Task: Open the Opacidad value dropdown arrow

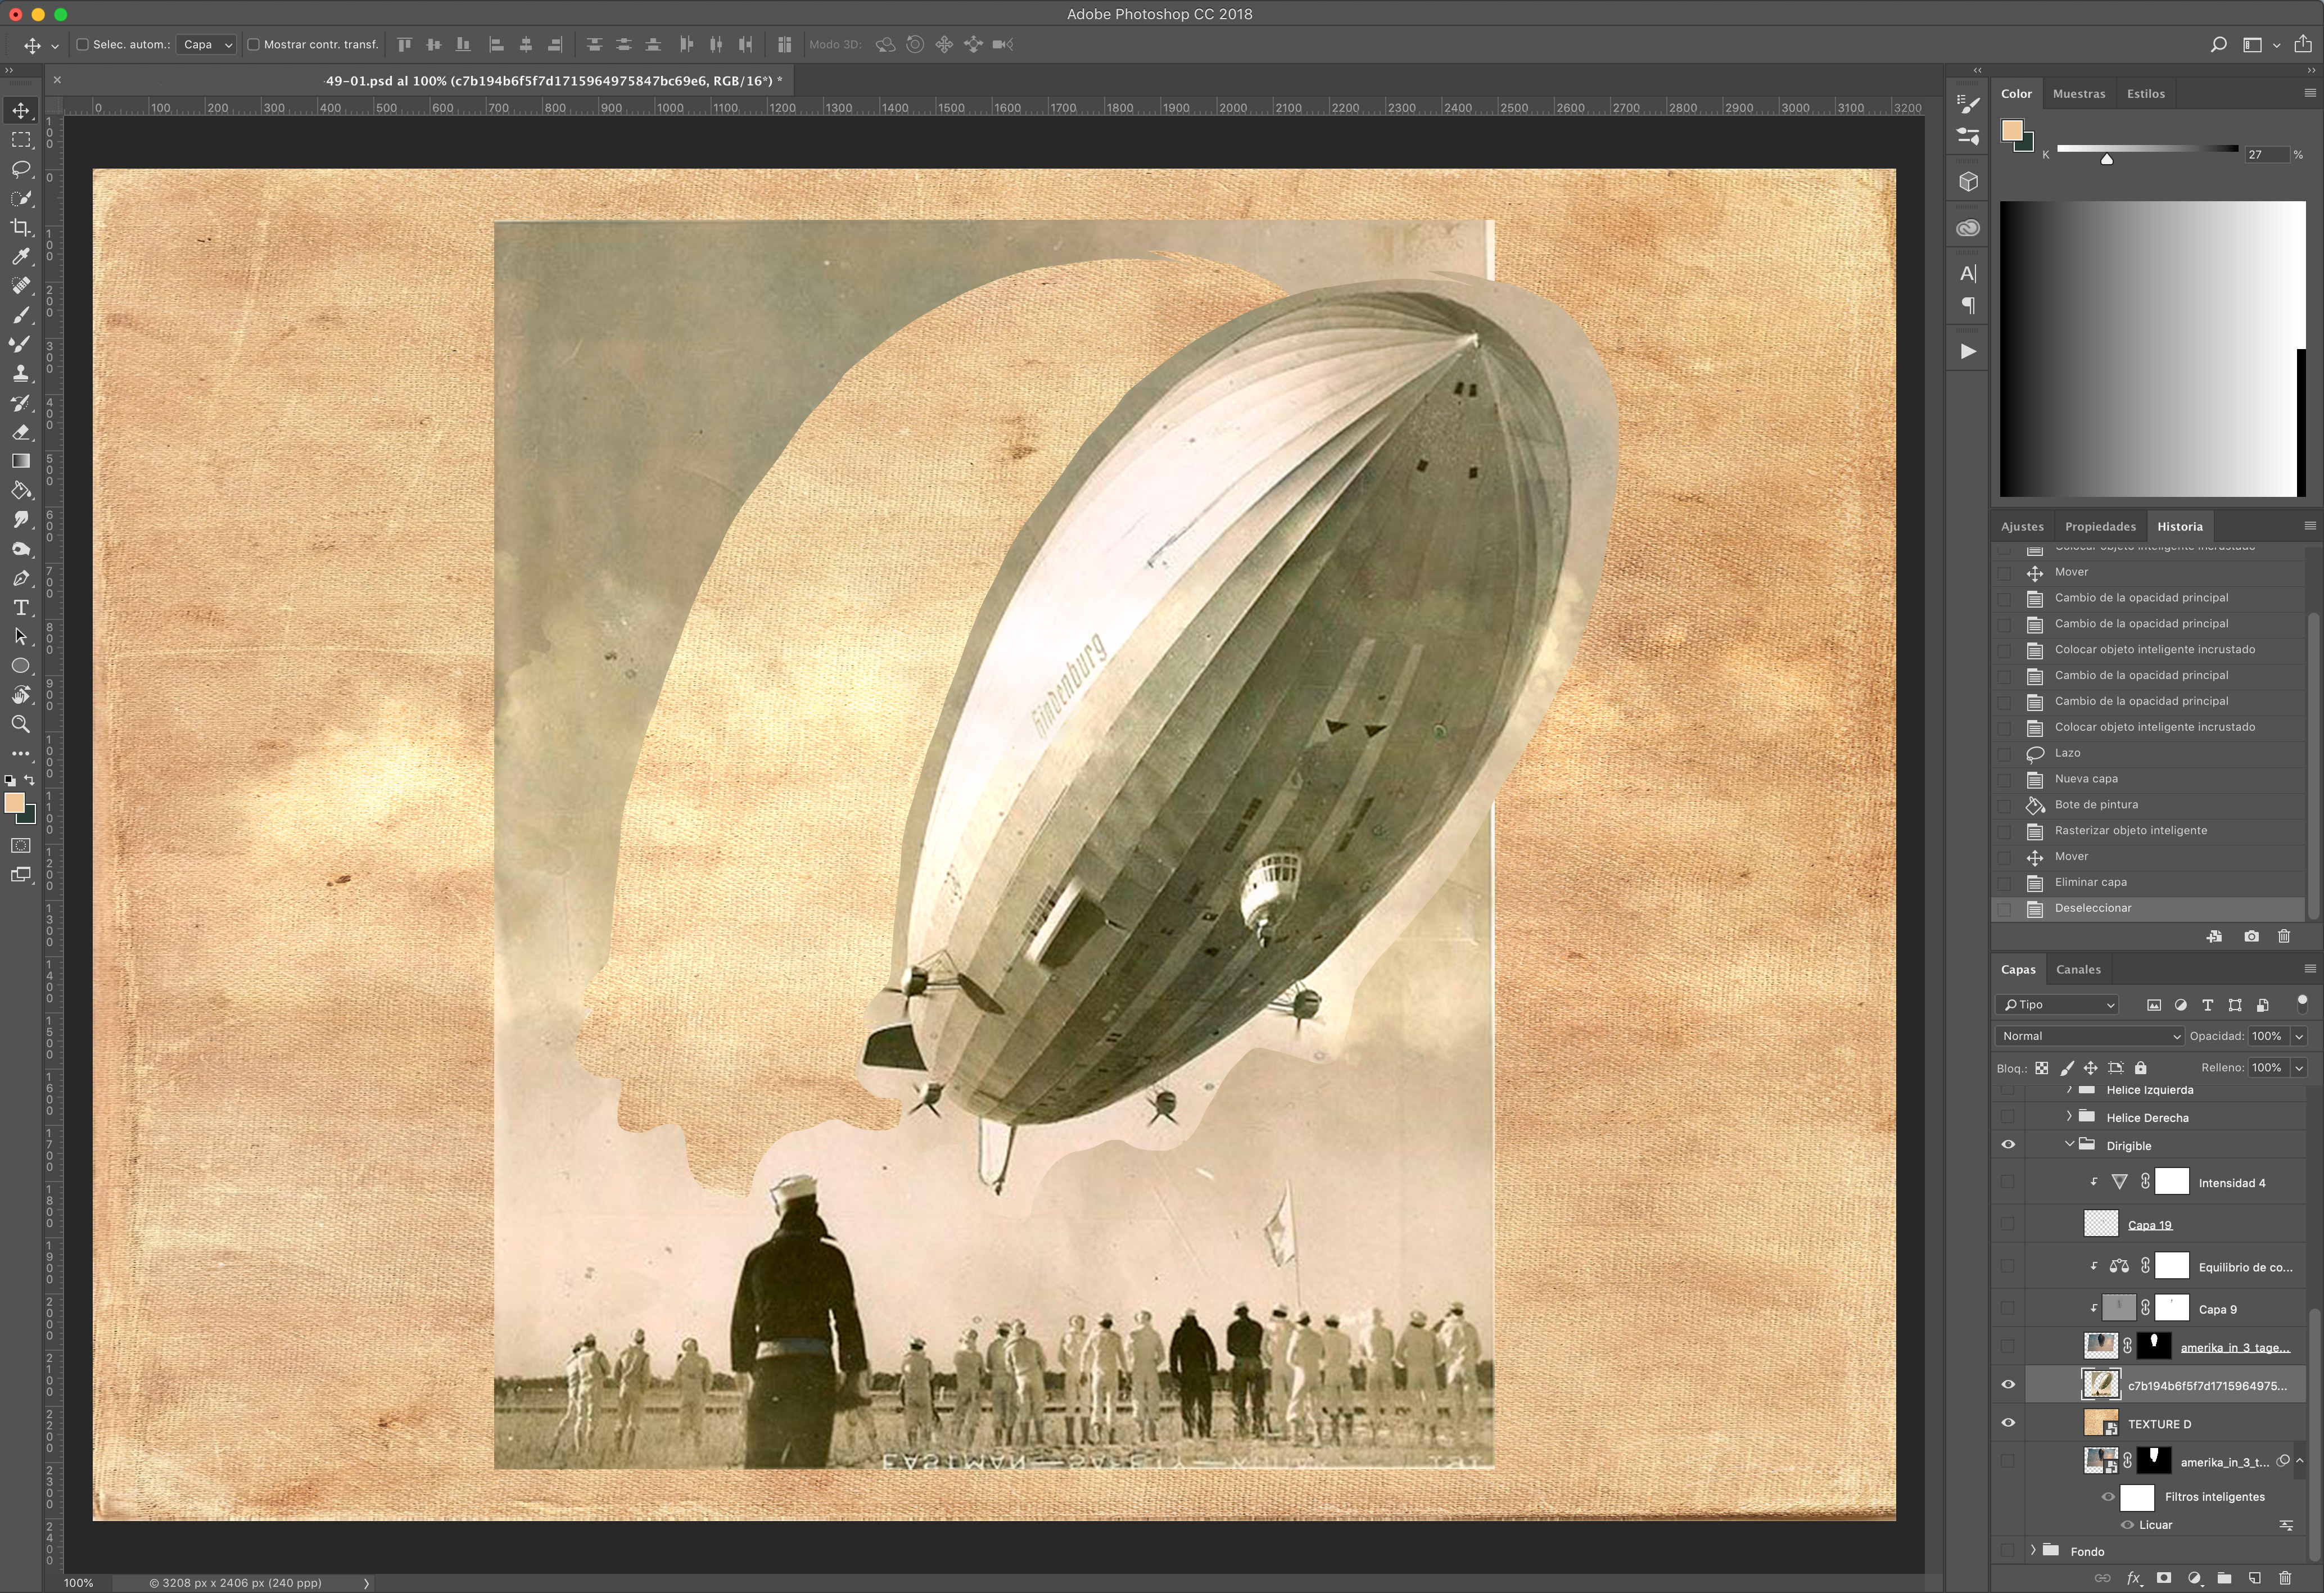Action: click(2299, 1036)
